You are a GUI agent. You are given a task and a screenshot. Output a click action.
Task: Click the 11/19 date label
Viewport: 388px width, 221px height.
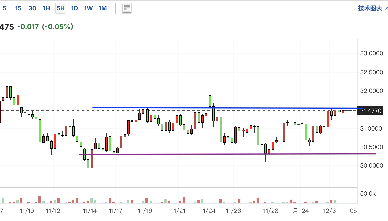tap(145, 211)
